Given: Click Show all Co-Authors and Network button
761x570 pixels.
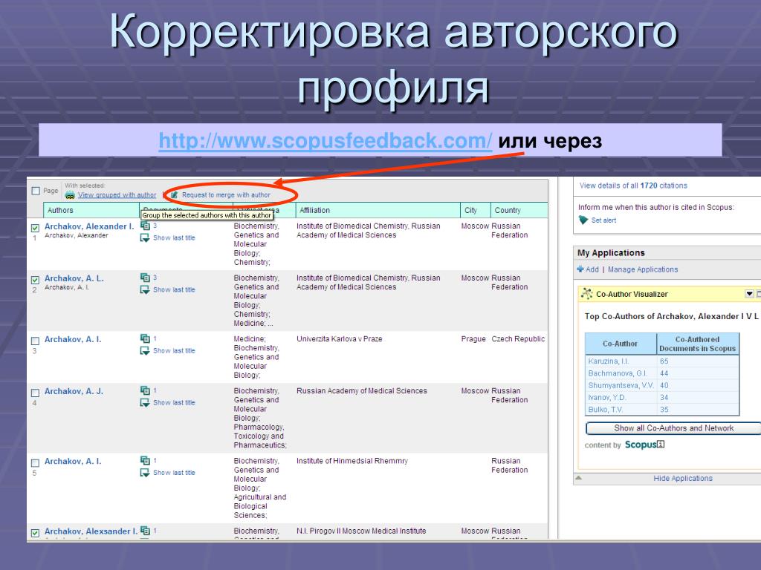Looking at the screenshot, I should click(x=673, y=428).
